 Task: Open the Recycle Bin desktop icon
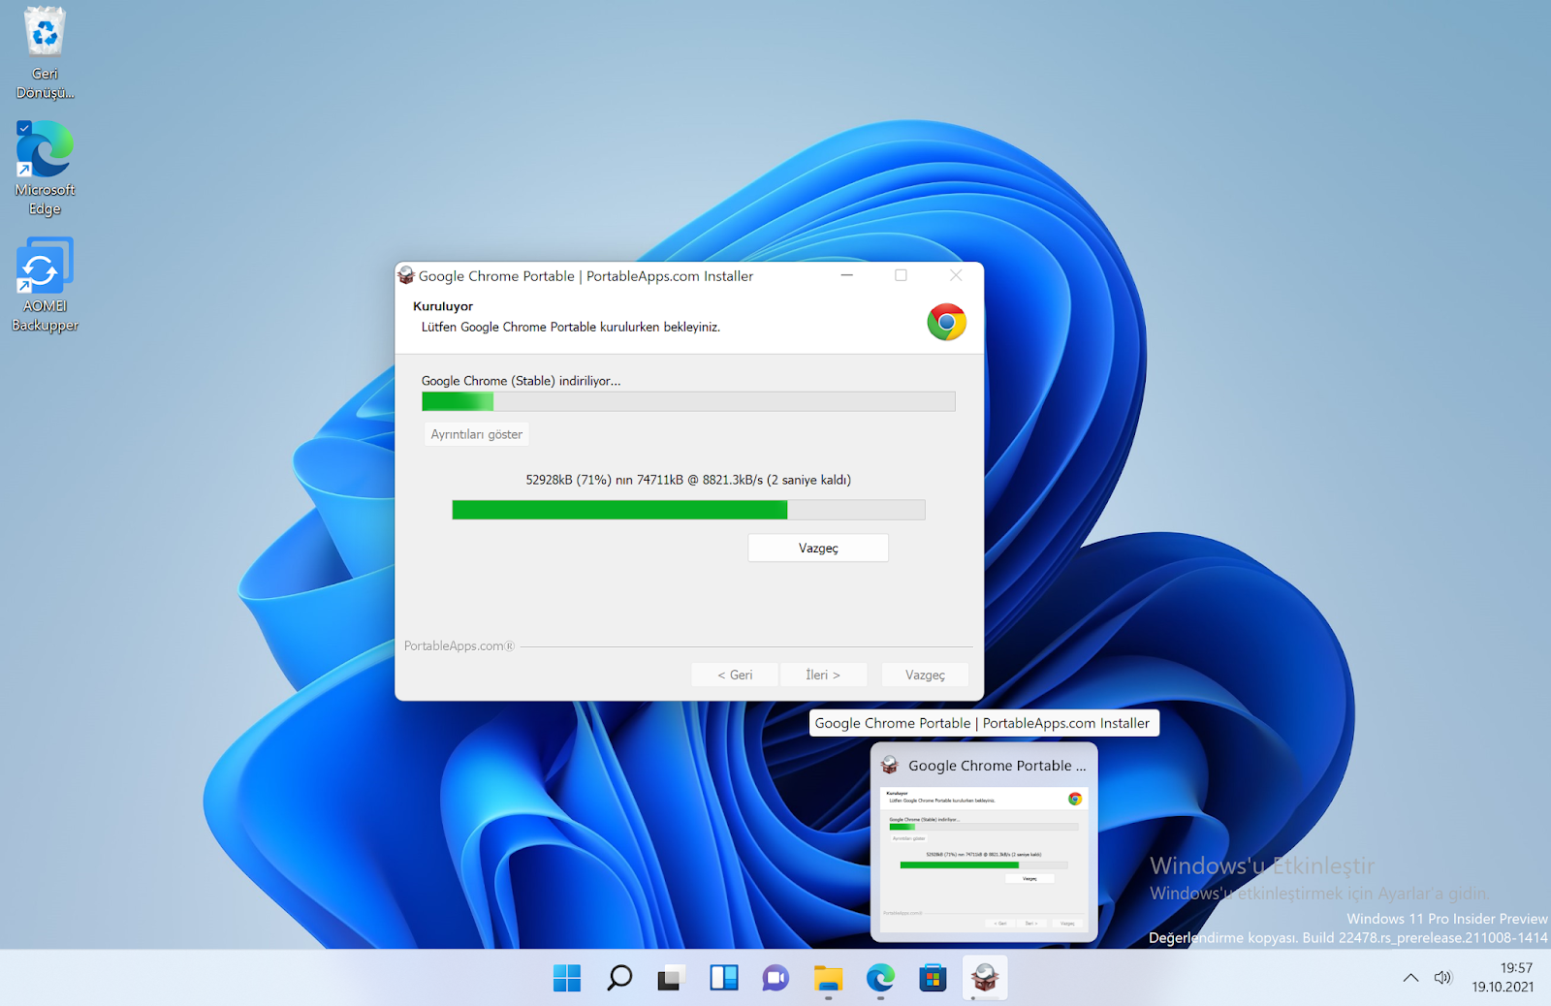pyautogui.click(x=45, y=52)
